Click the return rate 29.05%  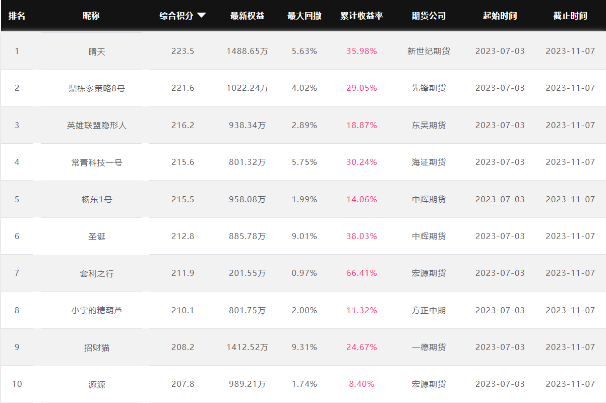click(x=361, y=88)
